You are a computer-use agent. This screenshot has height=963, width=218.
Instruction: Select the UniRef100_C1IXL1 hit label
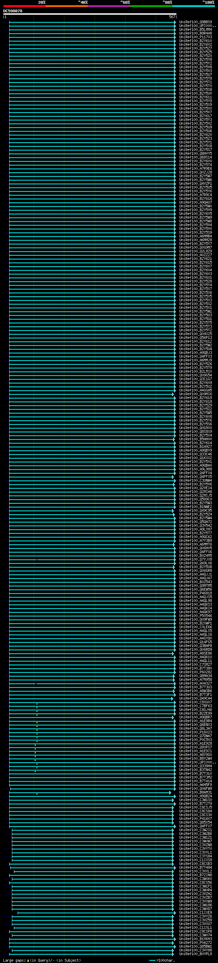pyautogui.click(x=196, y=928)
